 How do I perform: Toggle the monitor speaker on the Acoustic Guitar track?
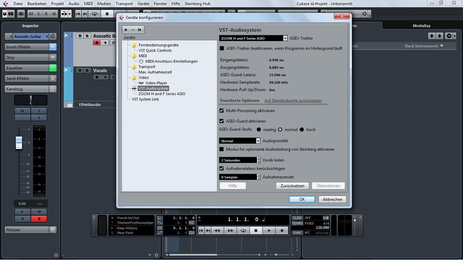105,43
